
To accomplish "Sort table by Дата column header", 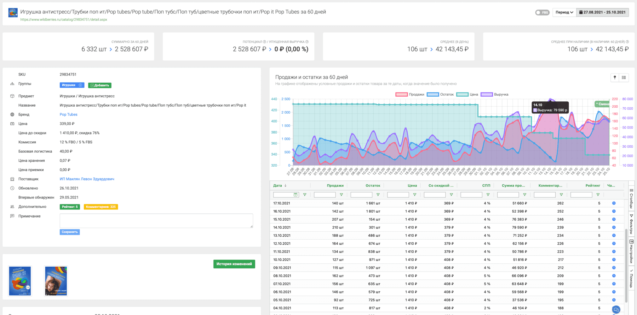I will [x=278, y=185].
